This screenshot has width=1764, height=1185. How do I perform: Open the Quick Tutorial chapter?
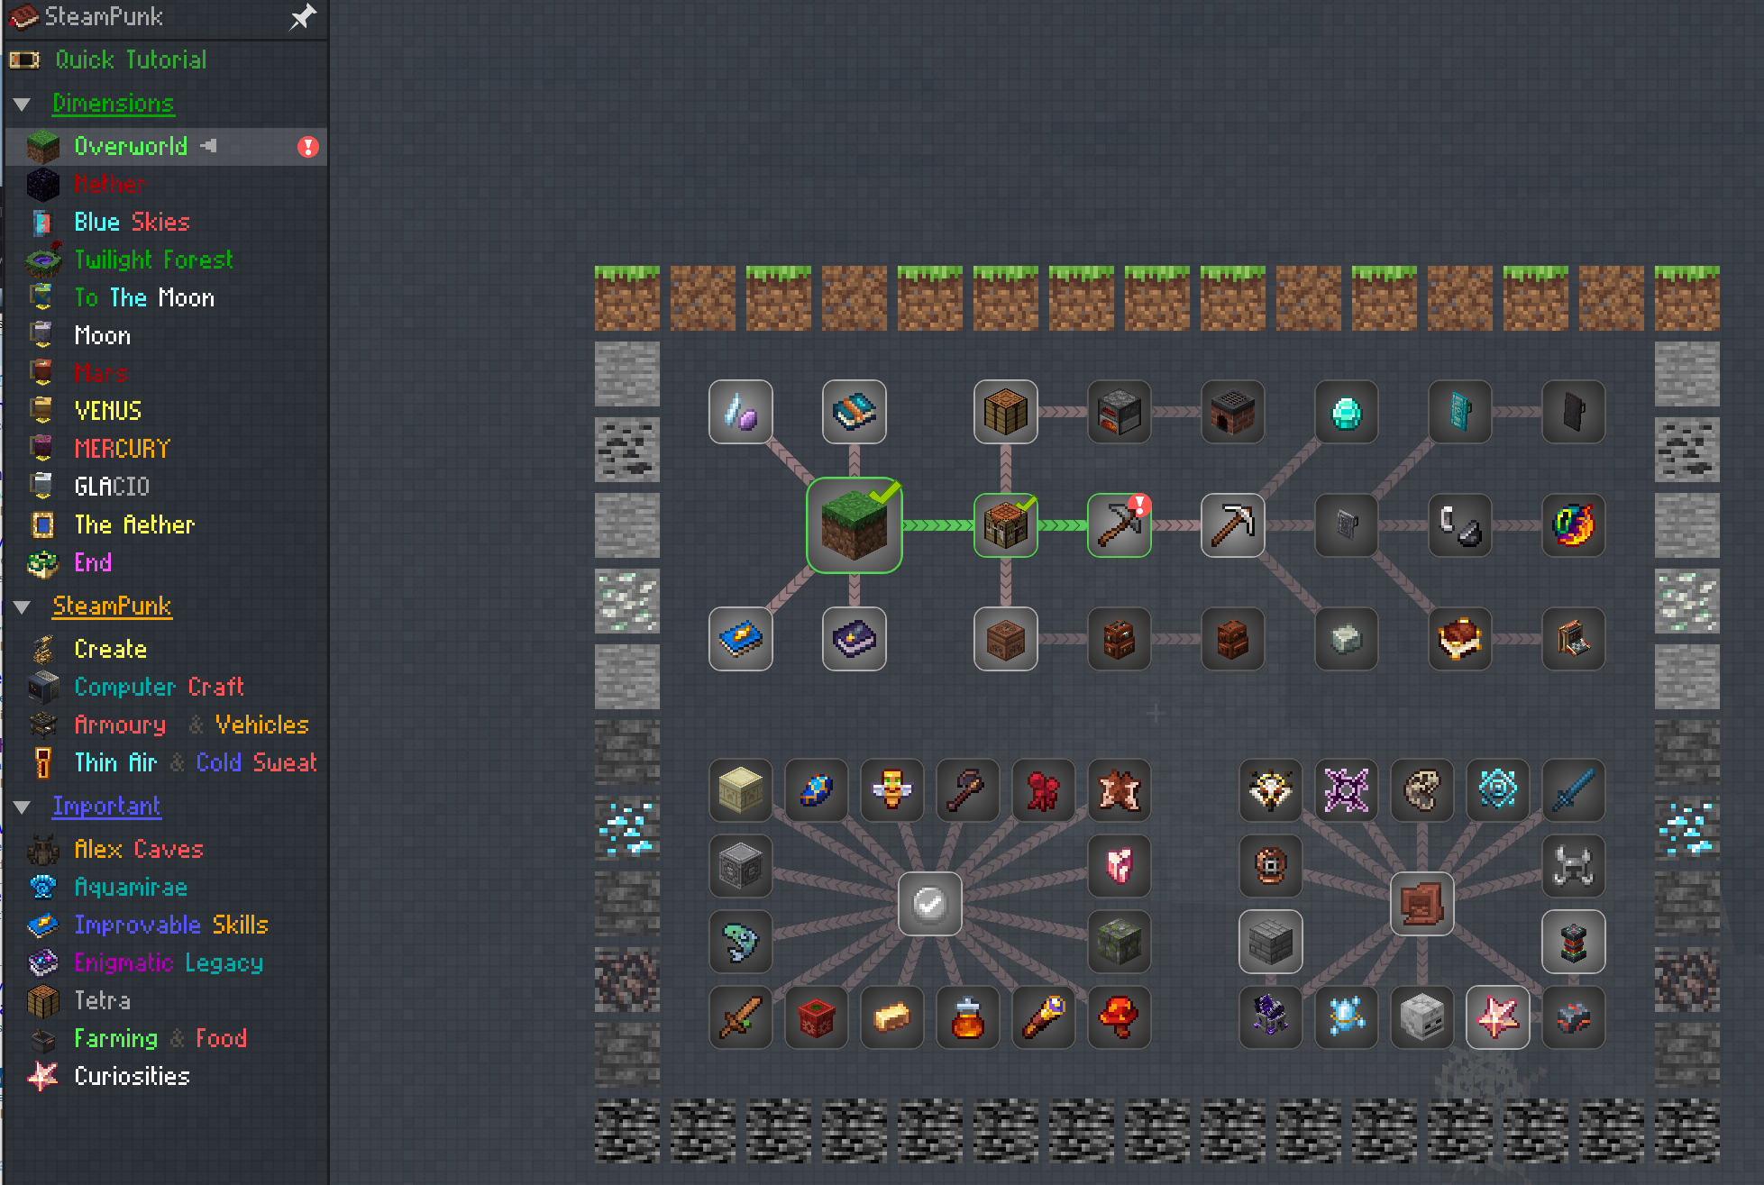(x=131, y=60)
